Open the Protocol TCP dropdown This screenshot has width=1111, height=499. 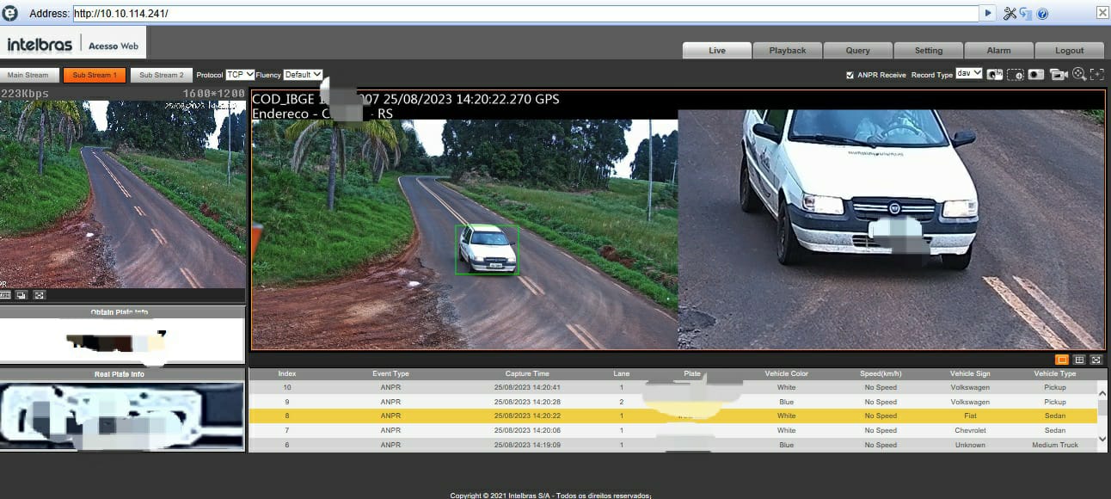(x=240, y=75)
